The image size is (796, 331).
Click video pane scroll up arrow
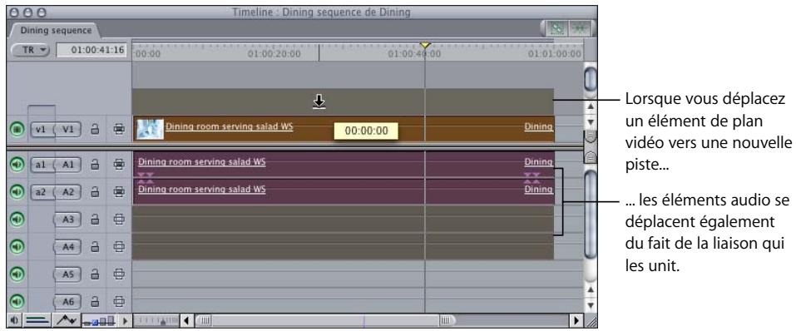591,106
